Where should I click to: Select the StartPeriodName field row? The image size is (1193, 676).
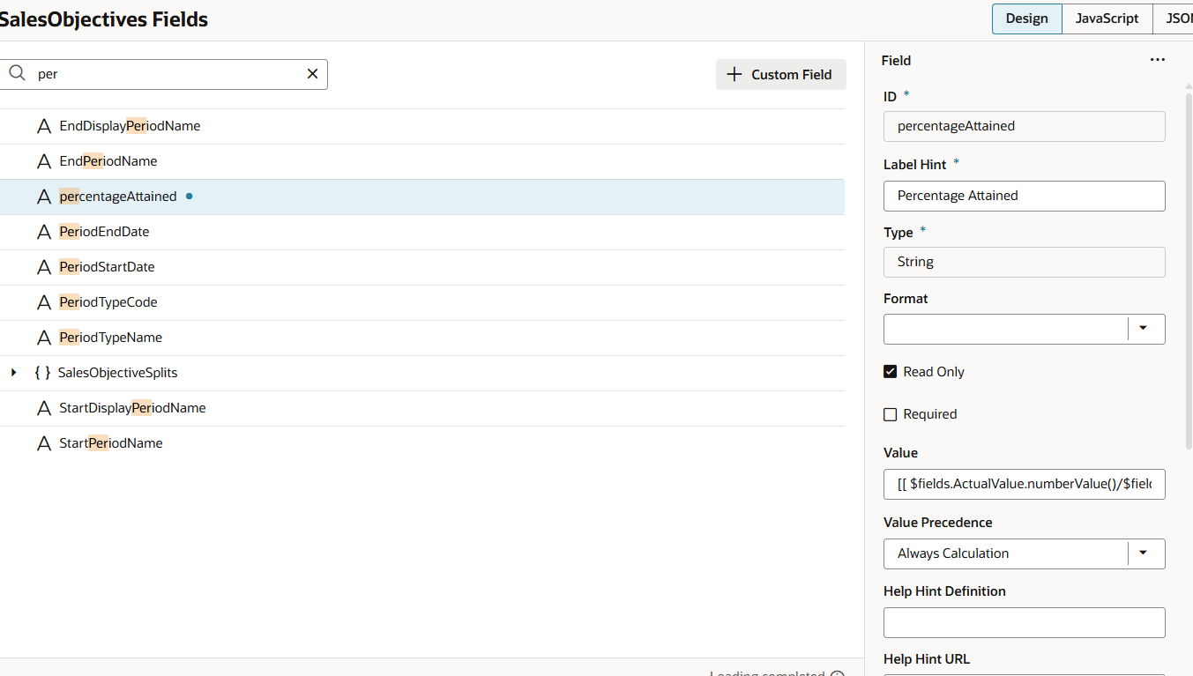422,443
